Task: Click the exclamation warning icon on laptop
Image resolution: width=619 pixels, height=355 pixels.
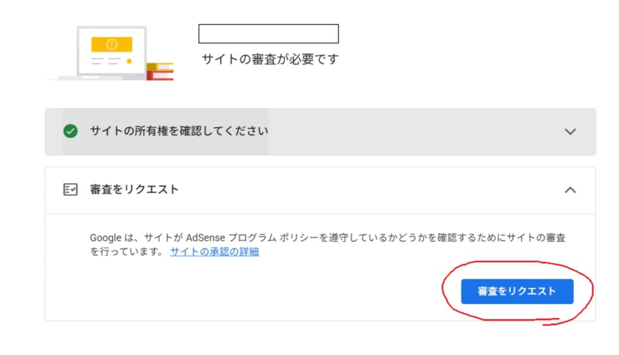Action: [x=111, y=44]
